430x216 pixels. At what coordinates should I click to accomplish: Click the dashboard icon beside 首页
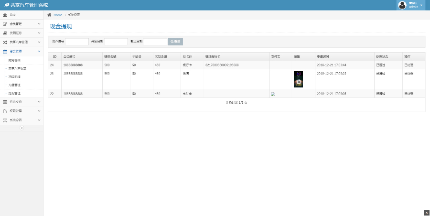click(5, 15)
